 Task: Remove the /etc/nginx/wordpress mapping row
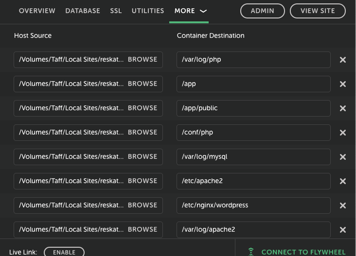[x=343, y=205]
